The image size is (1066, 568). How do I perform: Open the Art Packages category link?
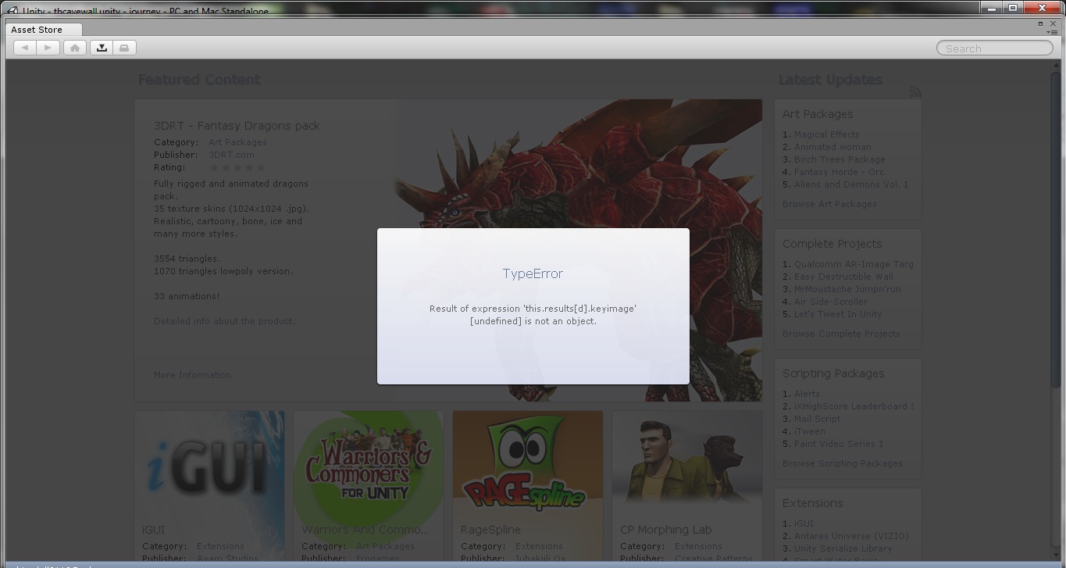[x=237, y=142]
